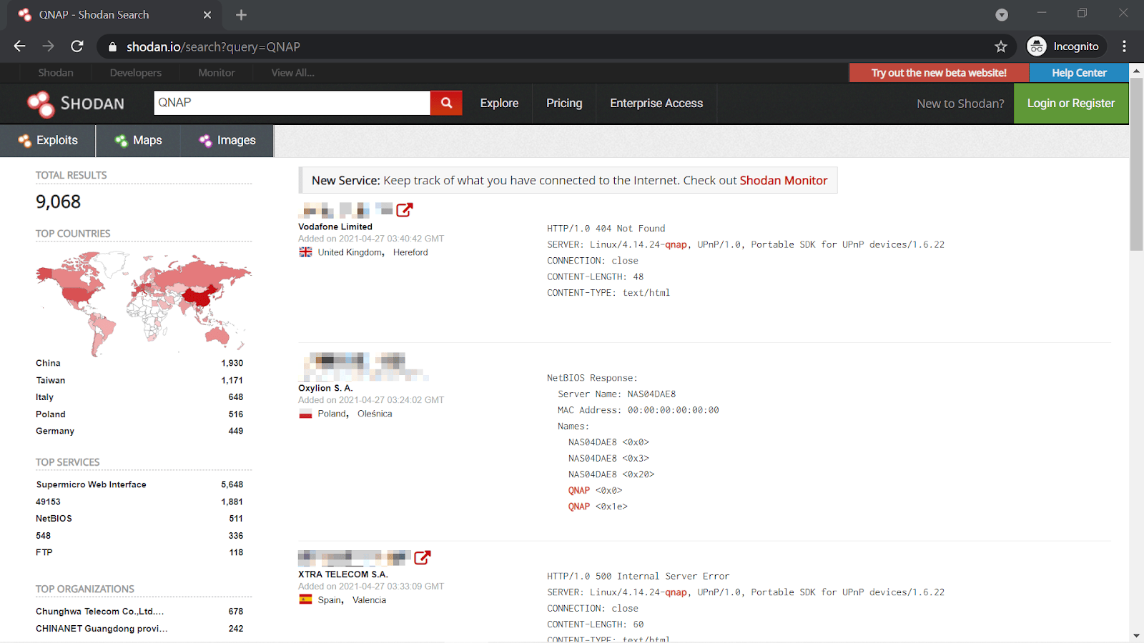This screenshot has height=643, width=1144.
Task: Click the tab search dropdown arrow
Action: click(x=1002, y=15)
